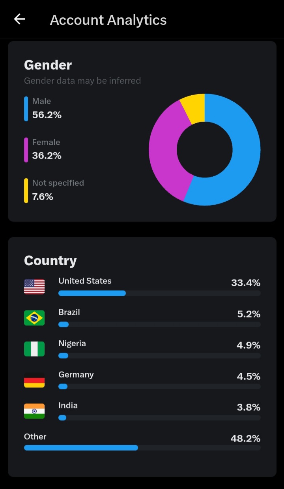Select the yellow Not specified legend marker

click(26, 191)
